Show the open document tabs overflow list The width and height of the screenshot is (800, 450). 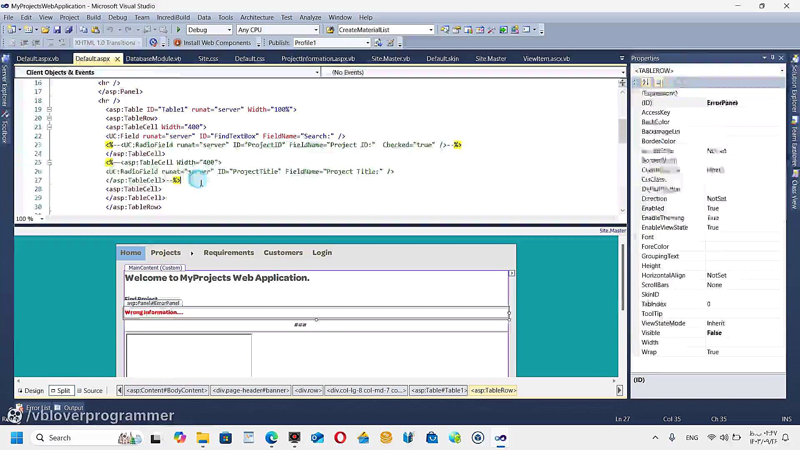(622, 58)
